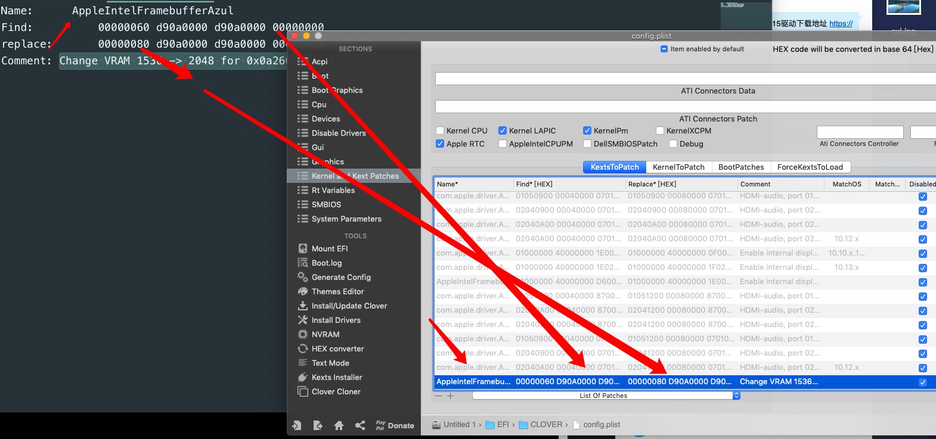The image size is (936, 439).
Task: Click the Clover Cloner copy icon
Action: (x=303, y=392)
